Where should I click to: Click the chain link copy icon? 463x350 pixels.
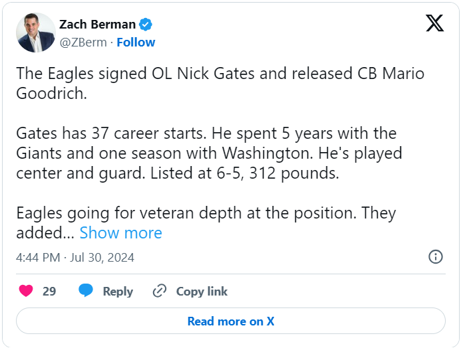(159, 291)
